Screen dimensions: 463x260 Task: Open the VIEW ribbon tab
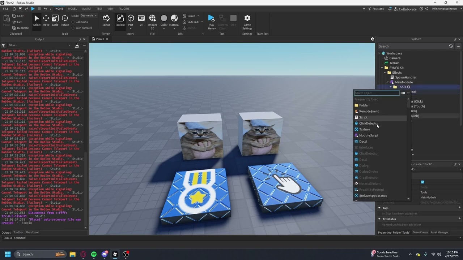110,9
